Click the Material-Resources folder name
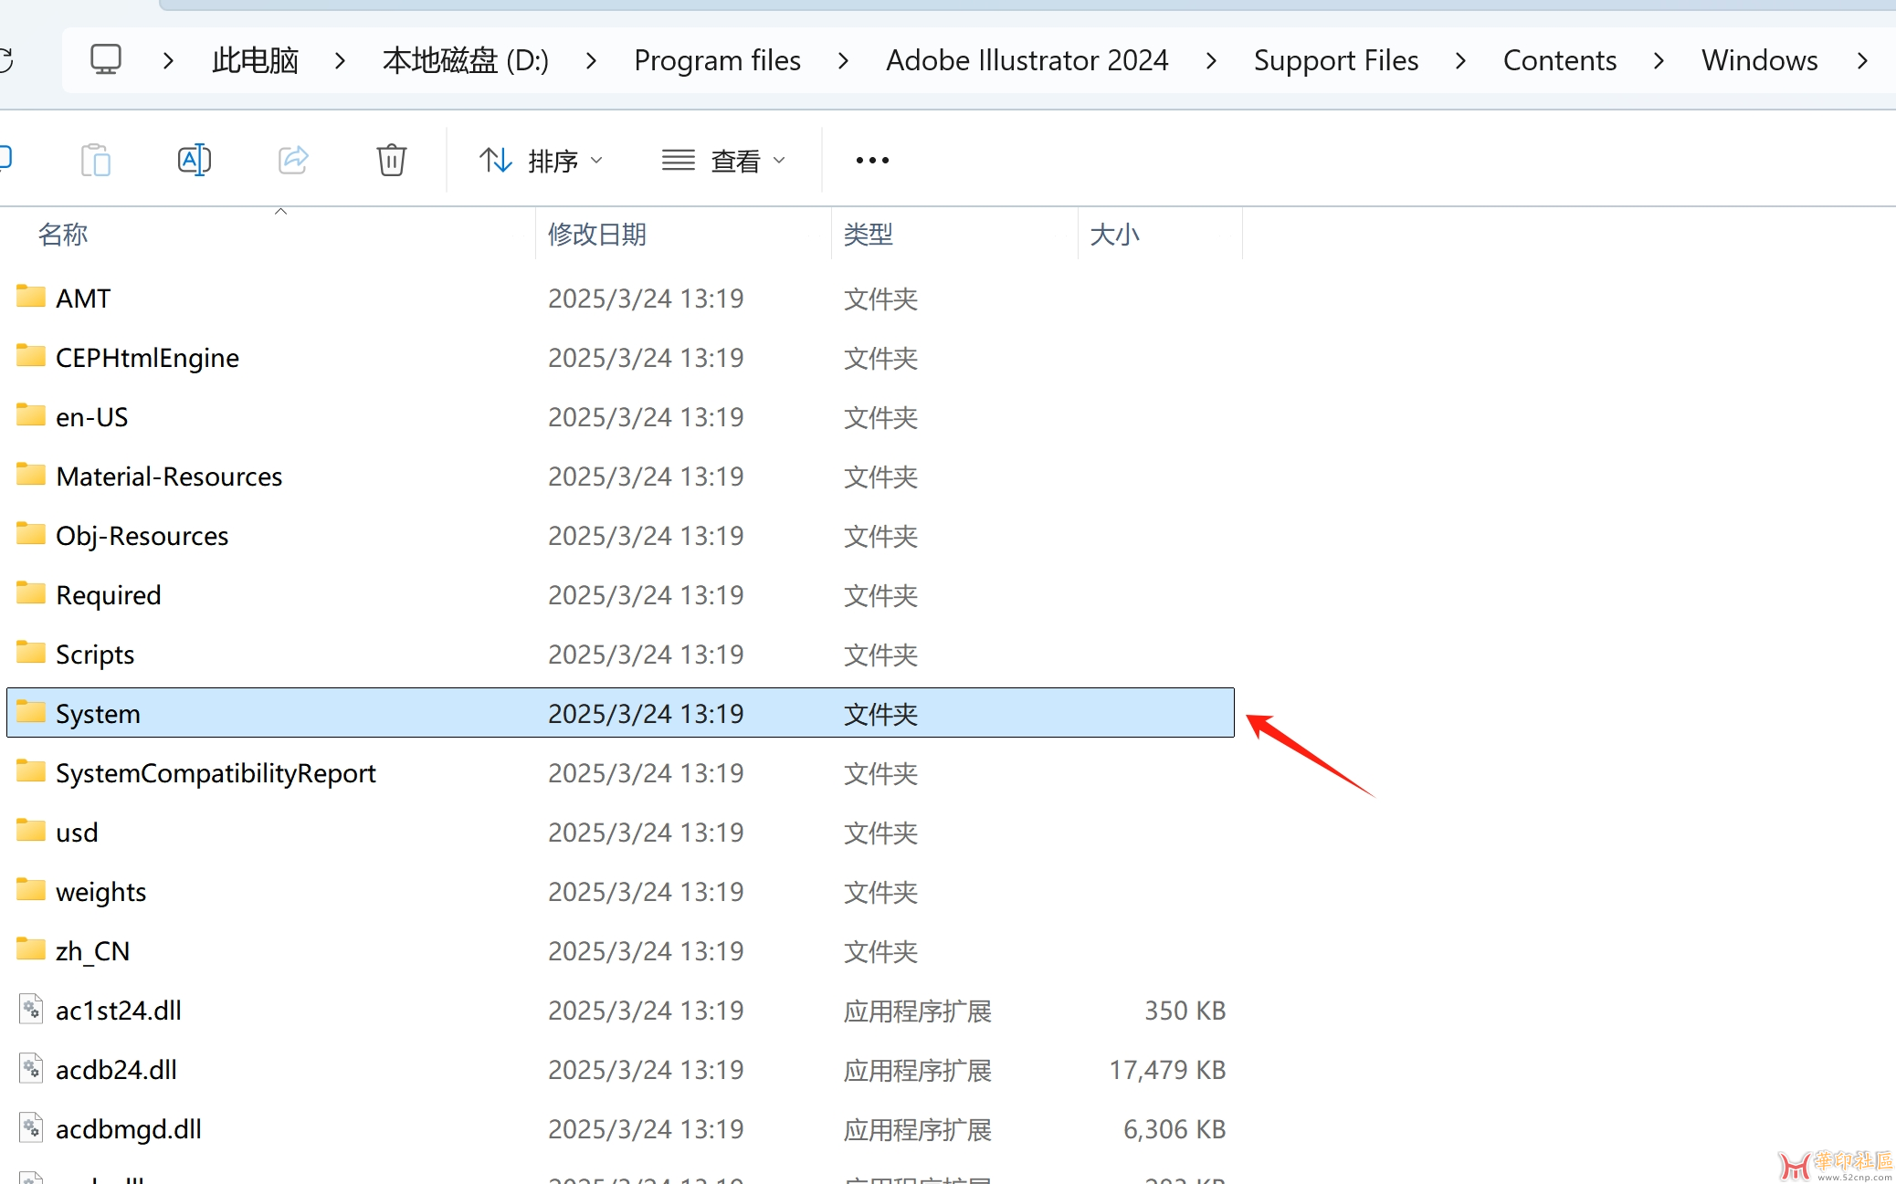The height and width of the screenshot is (1184, 1896). tap(169, 477)
